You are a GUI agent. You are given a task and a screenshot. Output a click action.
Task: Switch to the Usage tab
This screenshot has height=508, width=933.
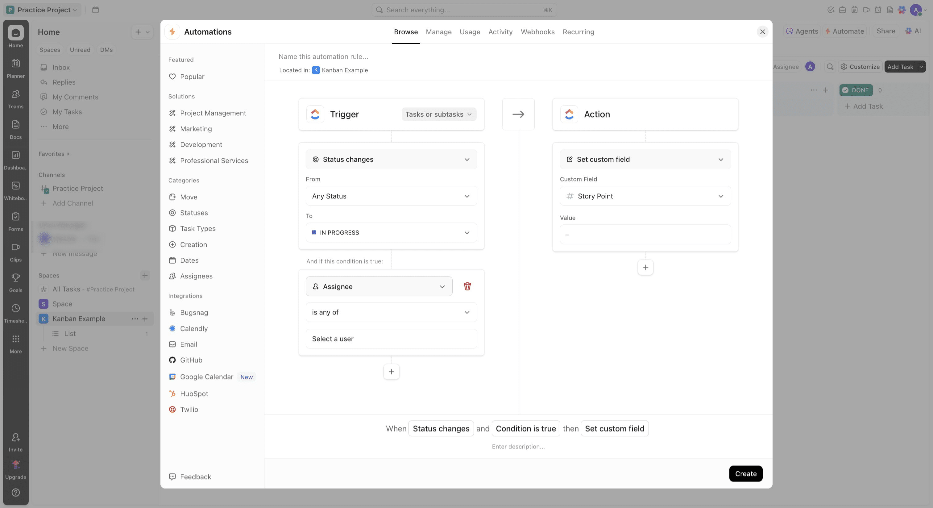(470, 32)
